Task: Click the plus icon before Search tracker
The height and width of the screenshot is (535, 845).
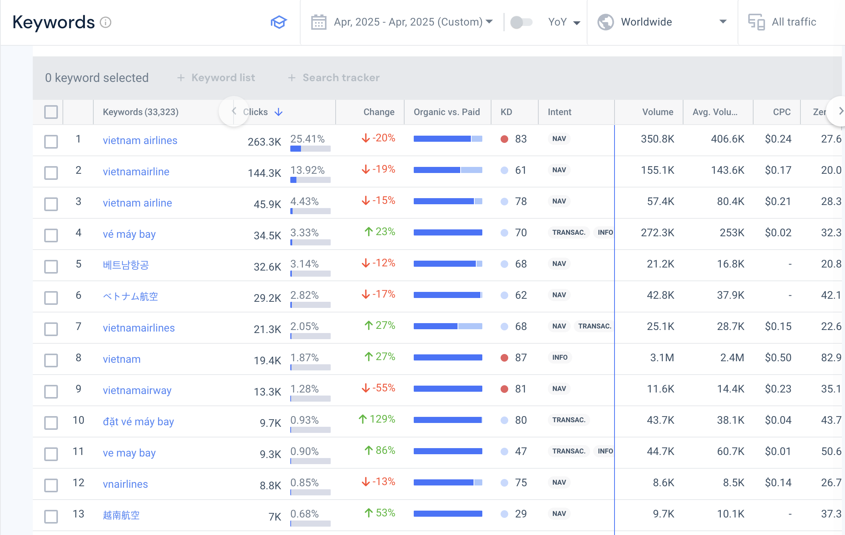Action: point(292,78)
